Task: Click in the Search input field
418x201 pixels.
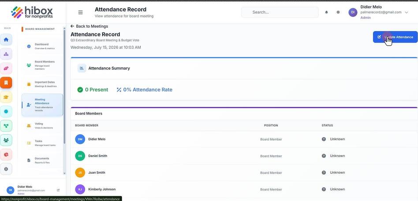Action: pos(280,12)
